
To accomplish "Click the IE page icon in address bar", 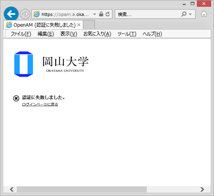I will tap(36, 14).
